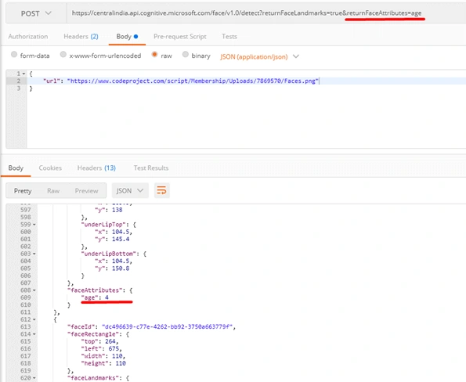Click line number 609 in gutter
Screen dimensions: 466x382
coord(26,297)
